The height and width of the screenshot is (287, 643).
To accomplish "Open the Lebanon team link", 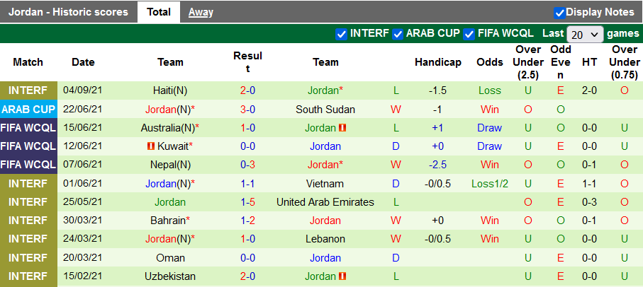I will click(x=325, y=239).
